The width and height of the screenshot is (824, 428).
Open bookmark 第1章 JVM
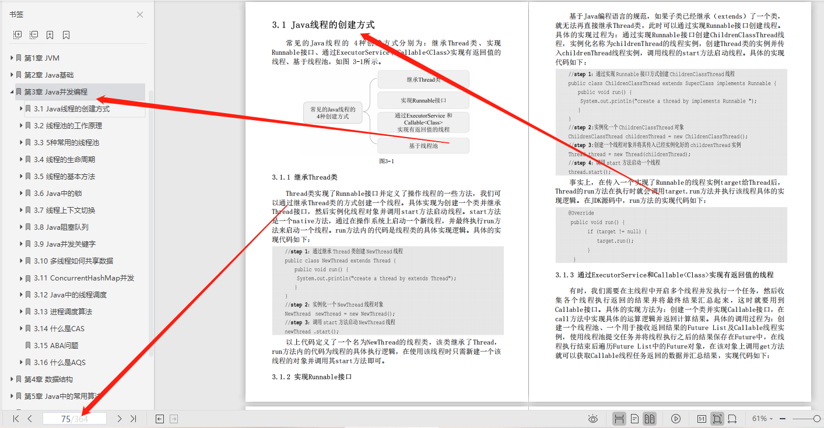point(41,58)
